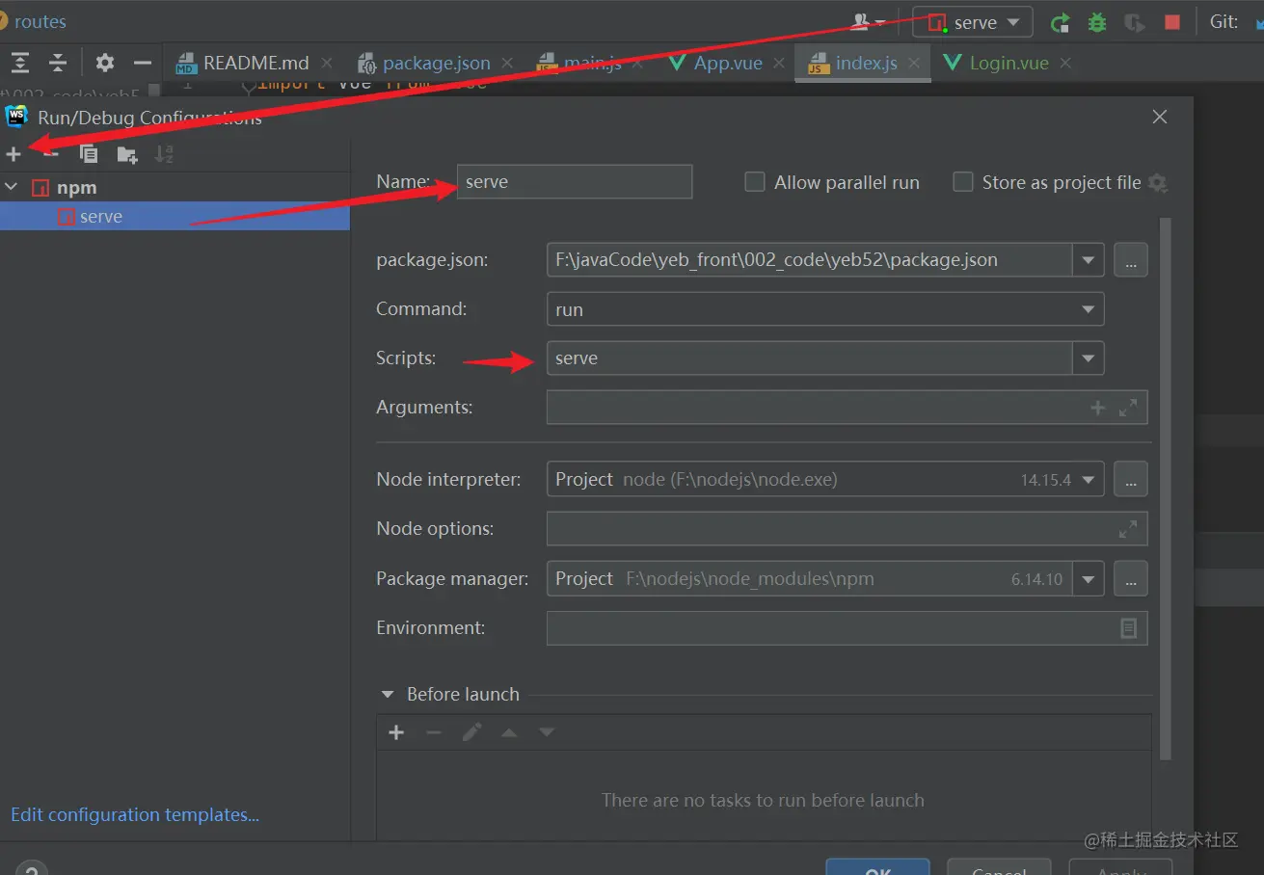Image resolution: width=1264 pixels, height=875 pixels.
Task: Click the Name input field
Action: 575,181
